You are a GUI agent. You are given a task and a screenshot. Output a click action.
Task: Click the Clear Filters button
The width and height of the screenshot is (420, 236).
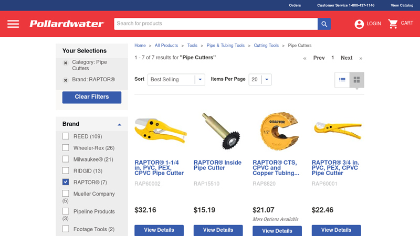[92, 97]
